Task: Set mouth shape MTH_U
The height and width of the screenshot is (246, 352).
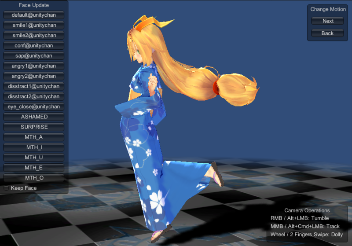Action: [x=34, y=158]
